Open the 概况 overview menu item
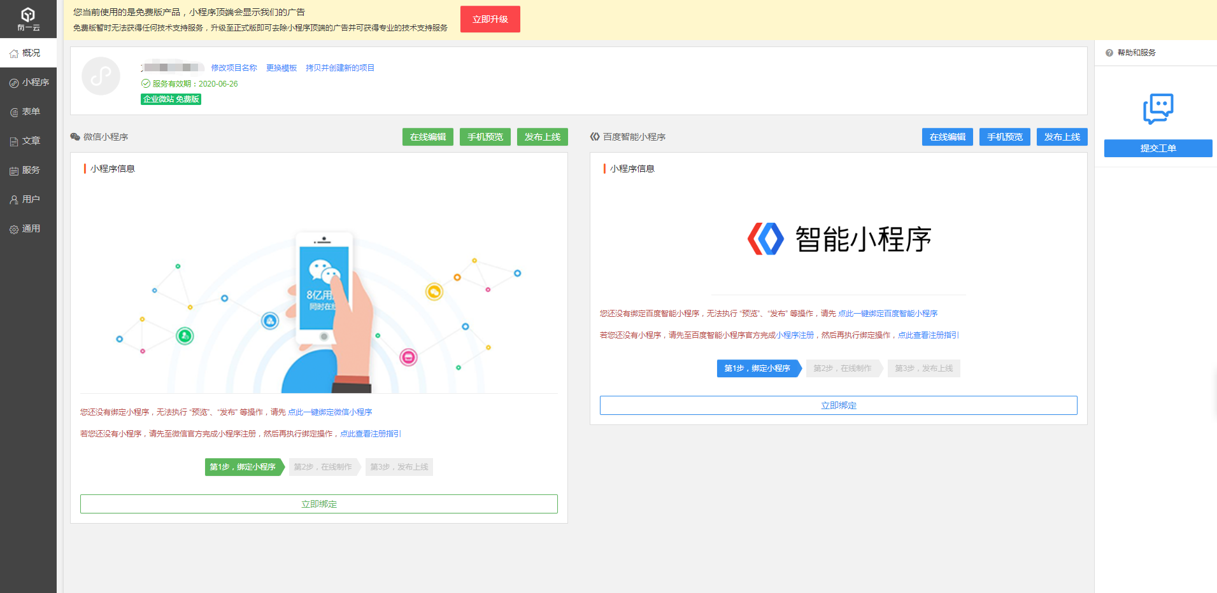The image size is (1217, 593). pos(28,53)
